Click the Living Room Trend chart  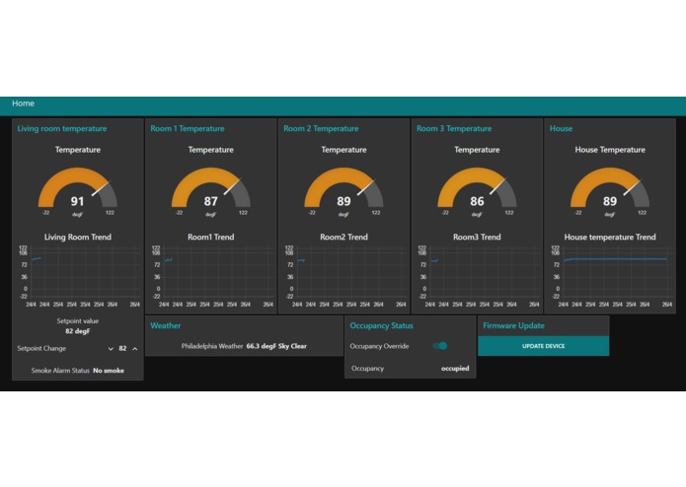79,276
